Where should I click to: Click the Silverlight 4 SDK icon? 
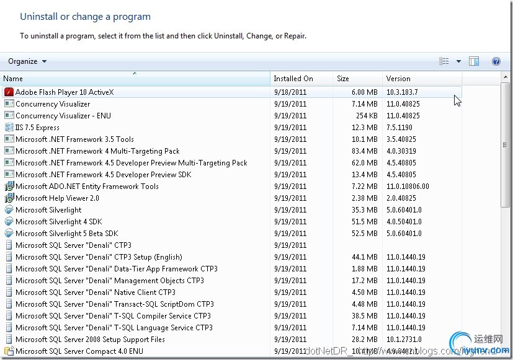tap(9, 221)
